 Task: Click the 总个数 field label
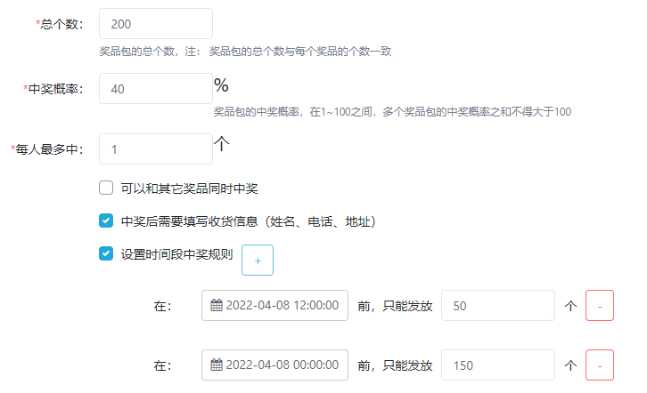point(60,24)
